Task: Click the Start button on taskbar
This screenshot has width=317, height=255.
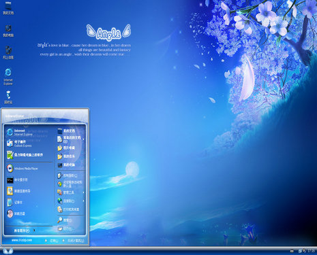Action: tap(7, 251)
